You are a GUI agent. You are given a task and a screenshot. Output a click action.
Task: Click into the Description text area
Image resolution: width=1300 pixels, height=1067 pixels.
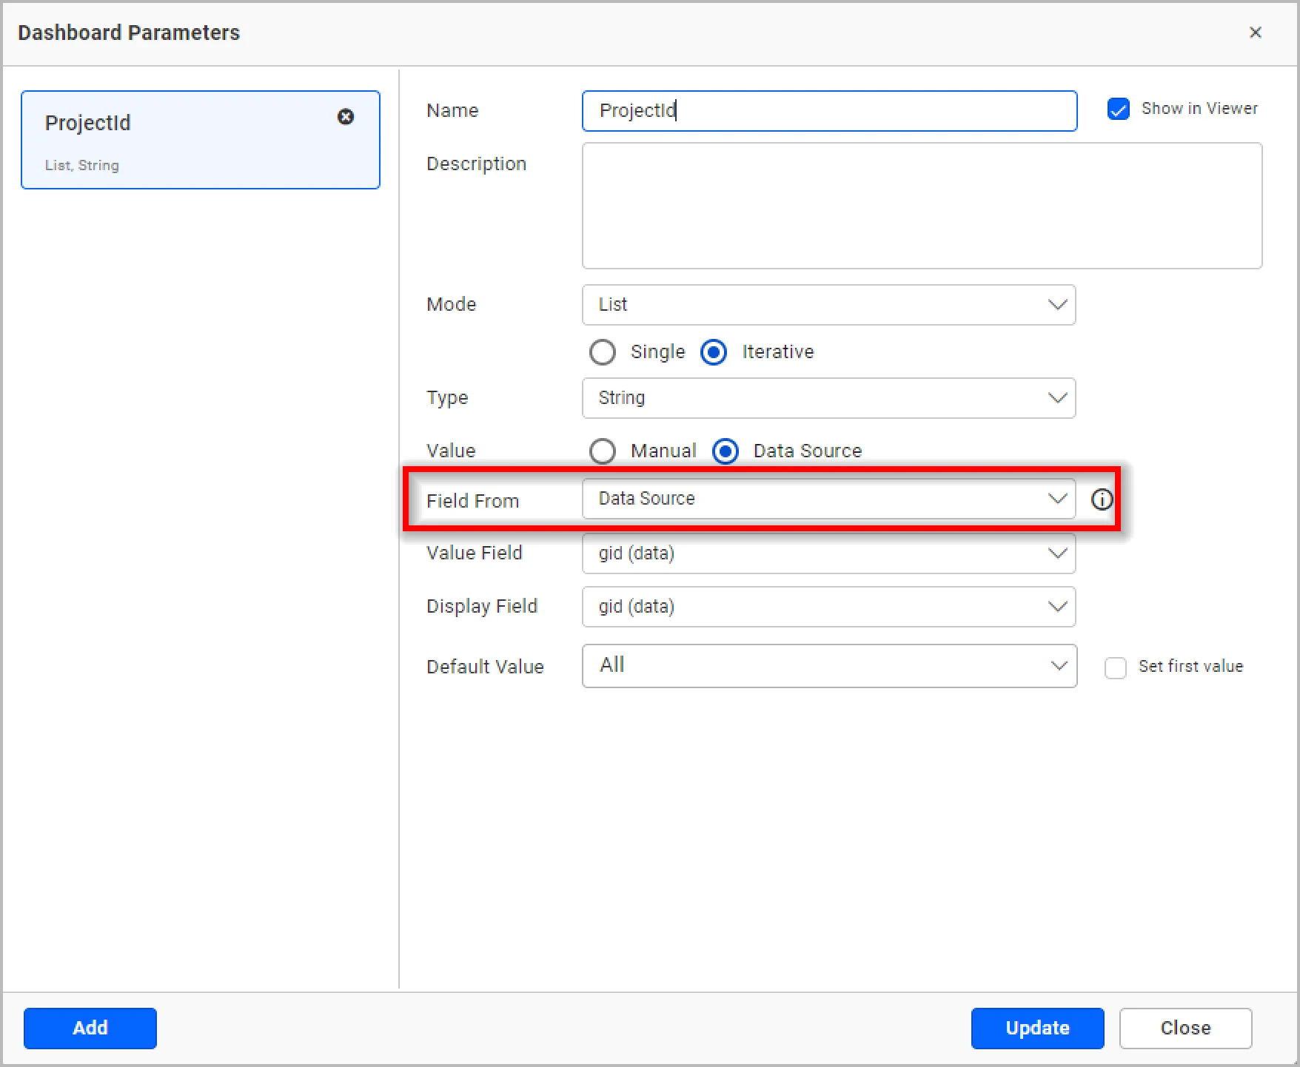tap(922, 206)
